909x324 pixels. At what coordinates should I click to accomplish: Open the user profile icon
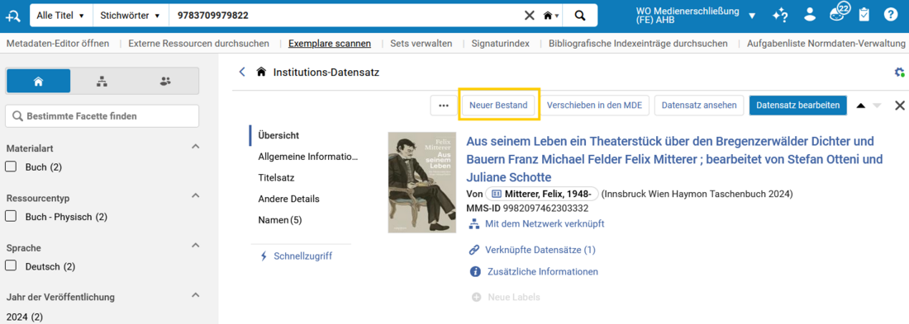click(x=810, y=15)
